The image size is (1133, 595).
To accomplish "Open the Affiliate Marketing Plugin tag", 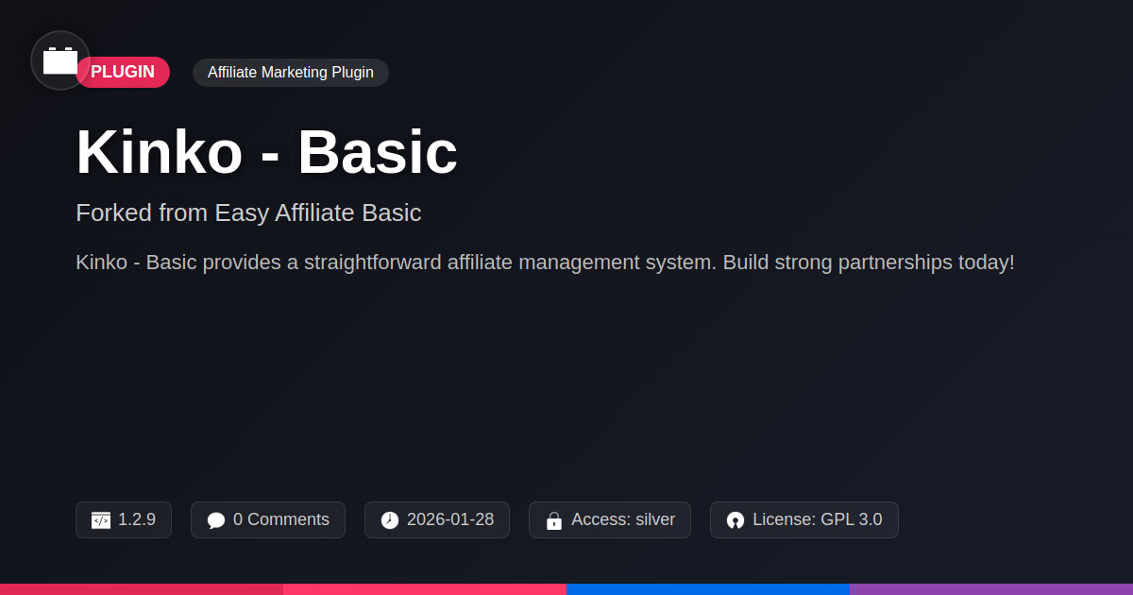I will point(291,73).
